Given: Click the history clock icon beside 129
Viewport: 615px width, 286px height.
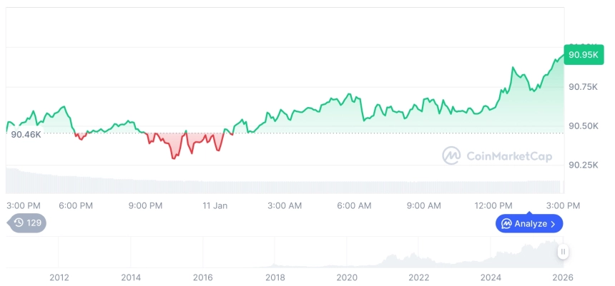Looking at the screenshot, I should click(19, 223).
